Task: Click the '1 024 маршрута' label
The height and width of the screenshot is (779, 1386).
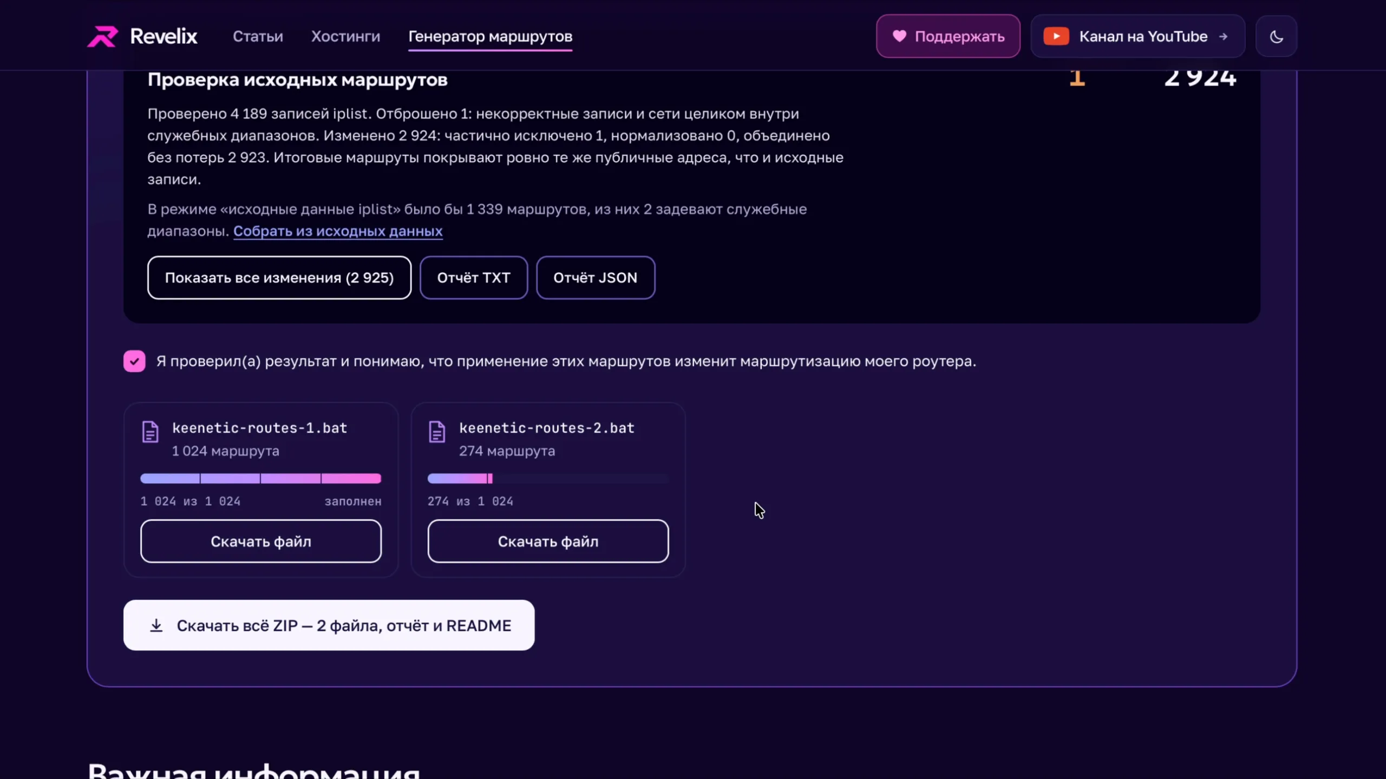Action: (x=225, y=451)
